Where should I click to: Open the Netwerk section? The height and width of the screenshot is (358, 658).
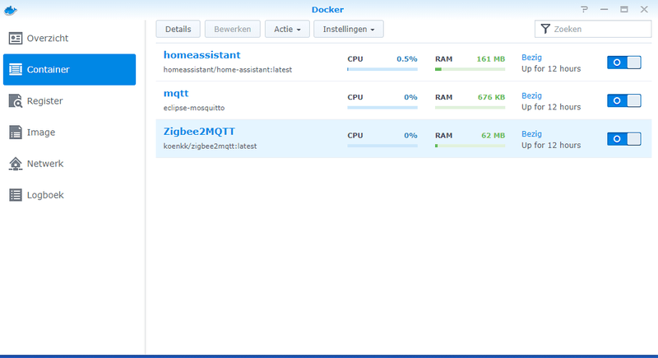(x=45, y=164)
